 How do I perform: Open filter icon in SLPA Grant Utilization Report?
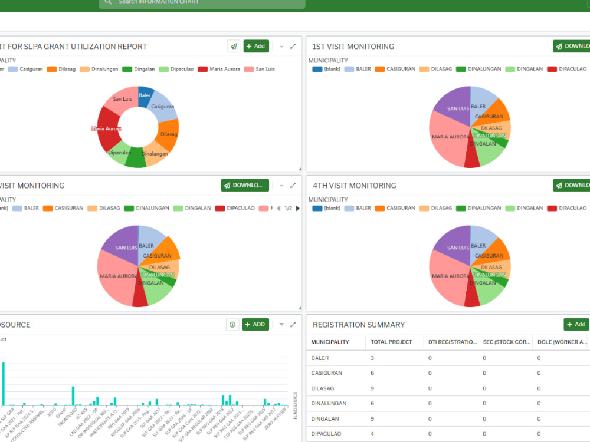click(281, 46)
